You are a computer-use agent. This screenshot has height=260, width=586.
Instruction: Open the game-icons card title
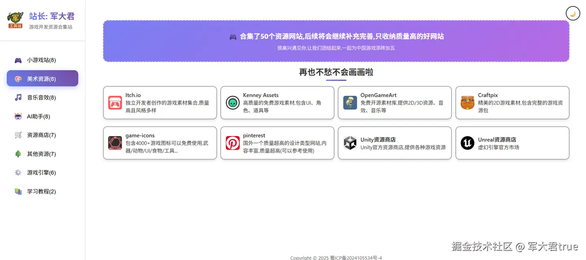click(x=140, y=136)
